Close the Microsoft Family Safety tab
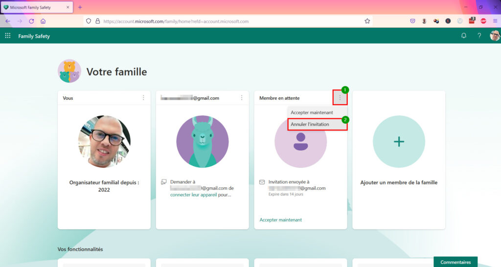This screenshot has width=501, height=267. 68,7
